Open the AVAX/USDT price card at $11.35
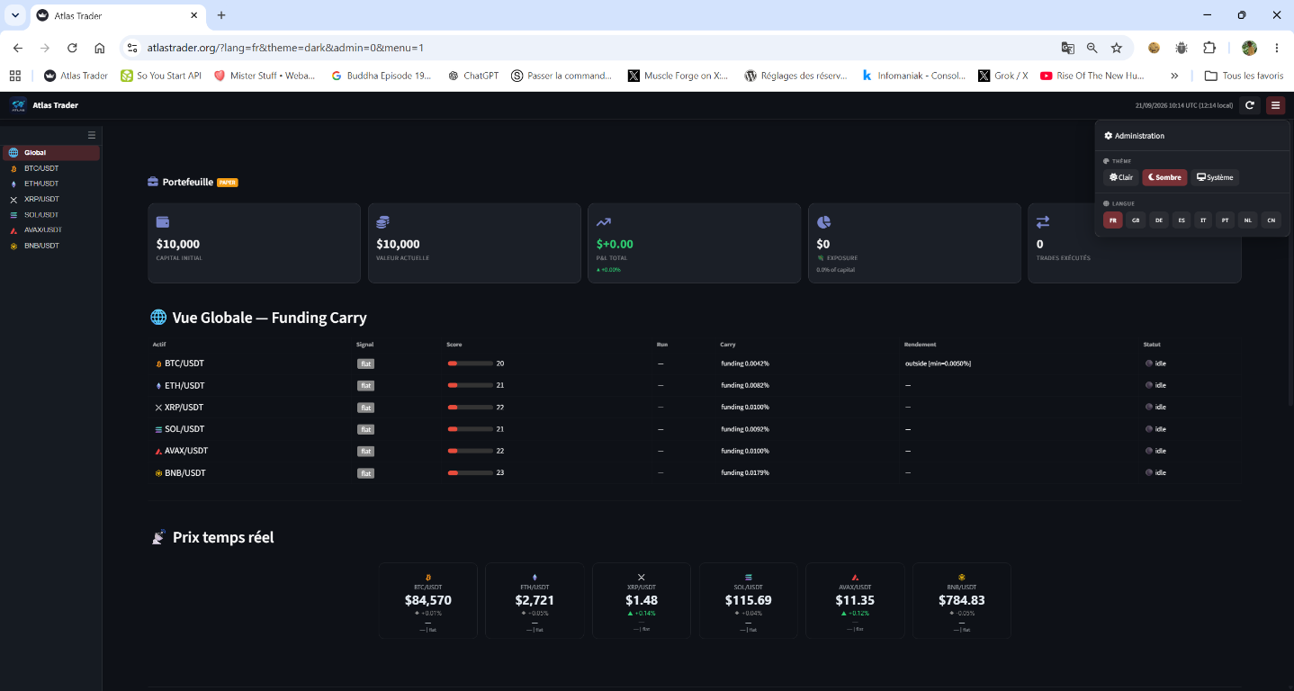1294x691 pixels. 855,601
